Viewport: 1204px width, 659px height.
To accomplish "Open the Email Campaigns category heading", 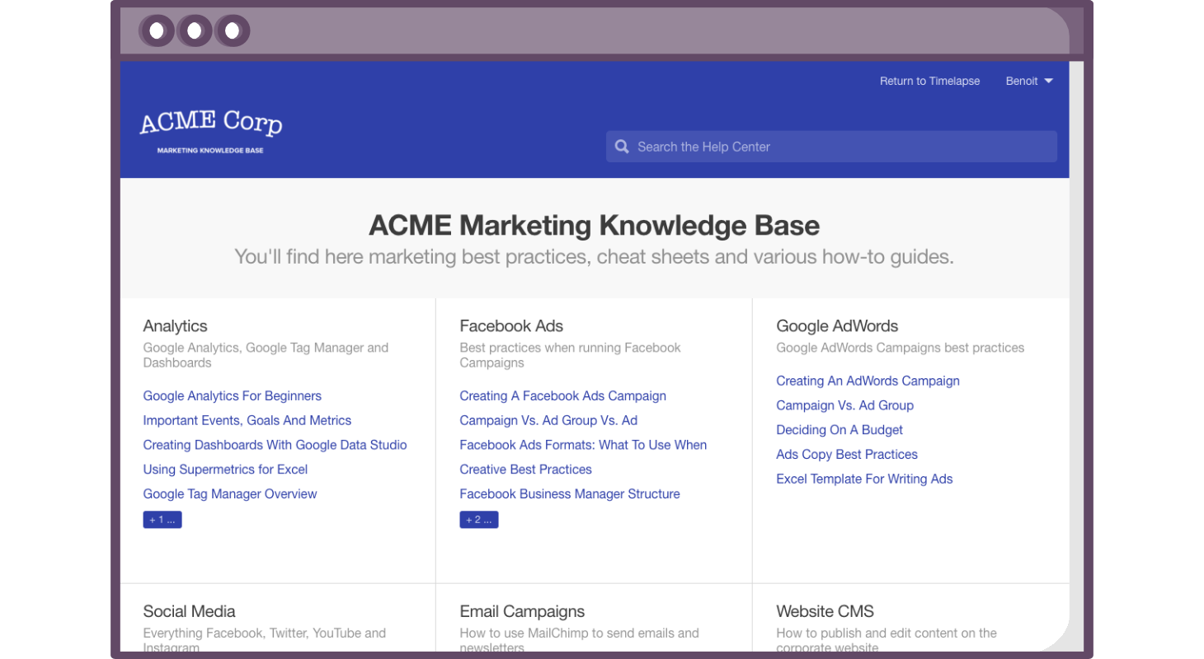I will pos(522,611).
